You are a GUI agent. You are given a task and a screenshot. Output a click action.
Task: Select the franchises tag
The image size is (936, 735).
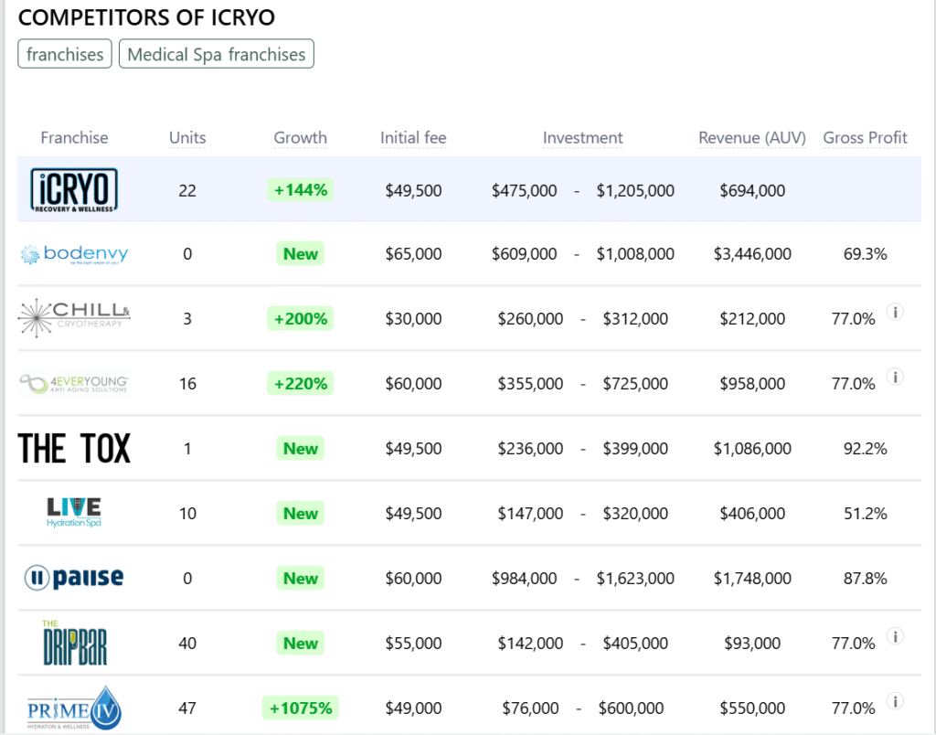(65, 54)
